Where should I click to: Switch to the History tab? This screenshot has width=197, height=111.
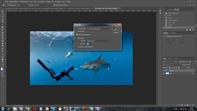pos(176,10)
